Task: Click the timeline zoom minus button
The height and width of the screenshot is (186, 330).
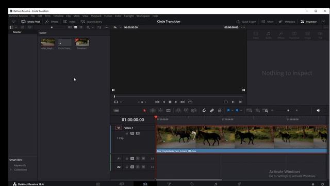Action: (272, 110)
